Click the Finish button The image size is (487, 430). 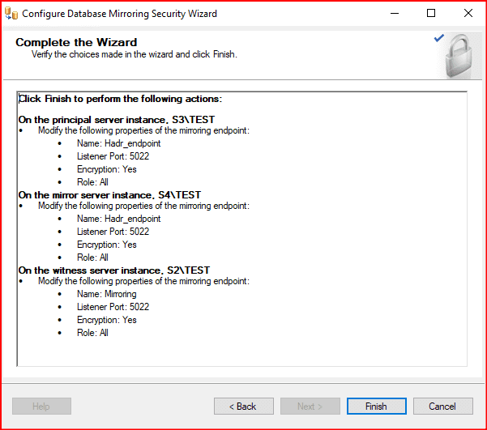tap(376, 406)
